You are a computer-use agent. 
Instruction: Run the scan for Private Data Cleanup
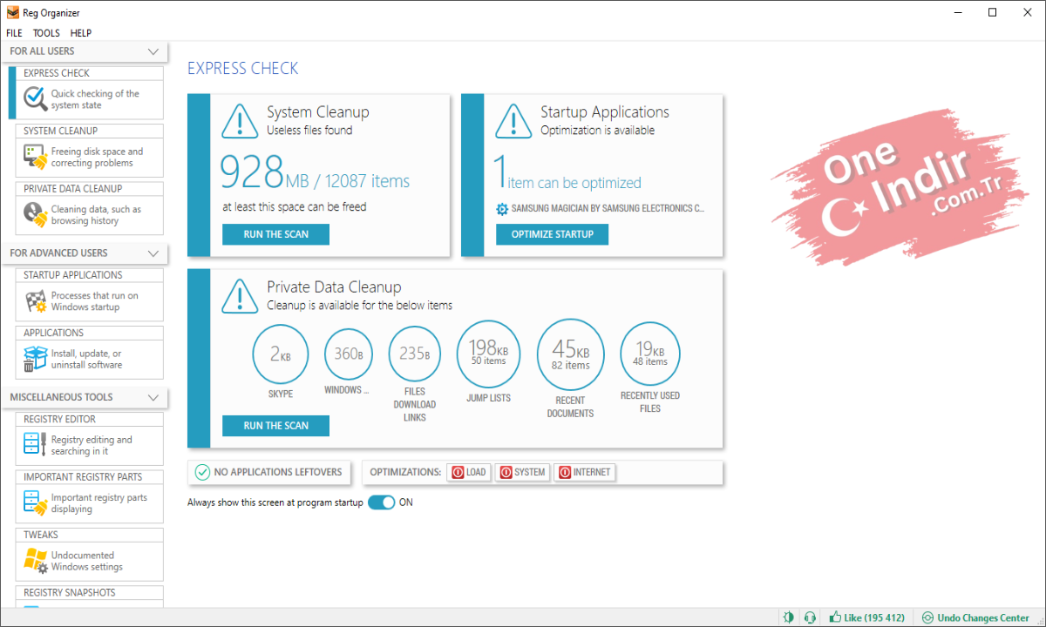276,426
